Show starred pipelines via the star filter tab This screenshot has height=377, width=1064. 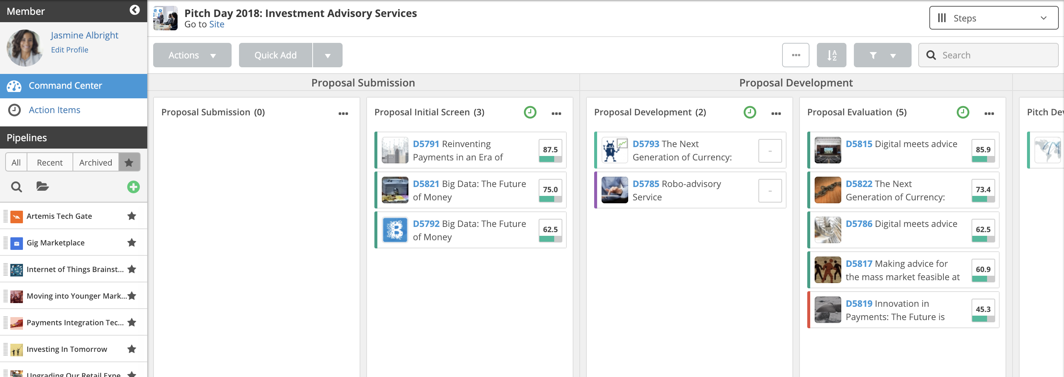(129, 162)
